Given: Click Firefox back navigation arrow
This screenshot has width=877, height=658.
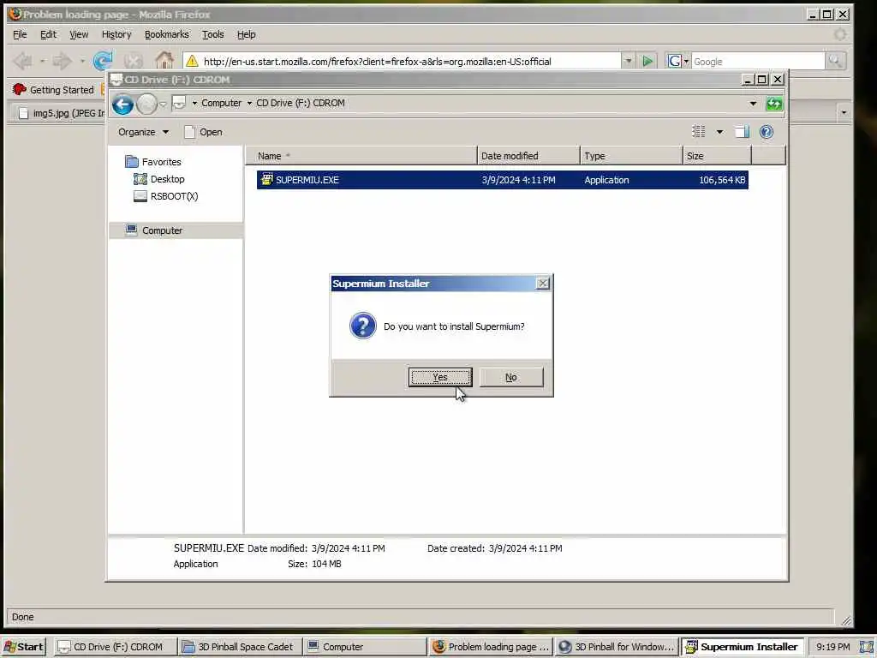Looking at the screenshot, I should tap(23, 61).
